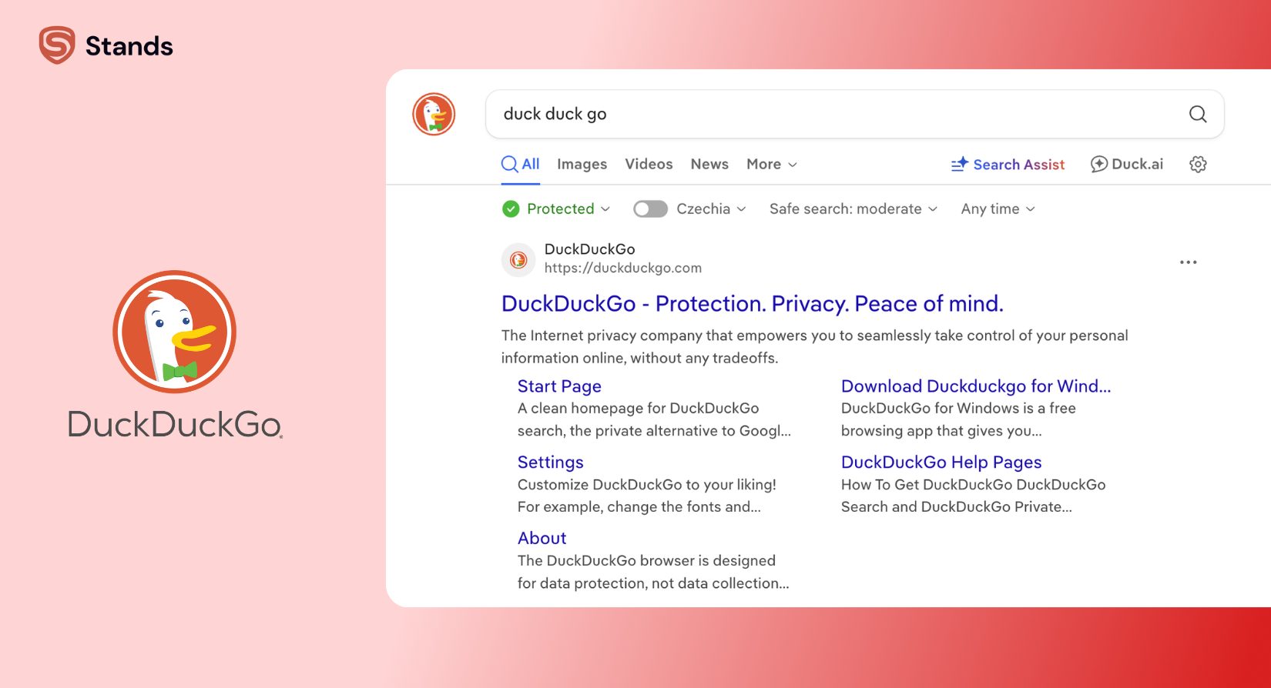1271x688 pixels.
Task: Open settings gear icon
Action: tap(1198, 164)
